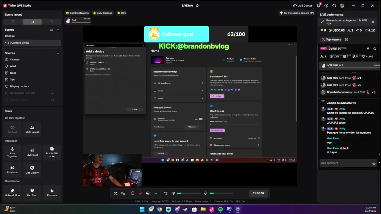Select the Display capture source
The height and width of the screenshot is (214, 381).
pyautogui.click(x=32, y=86)
